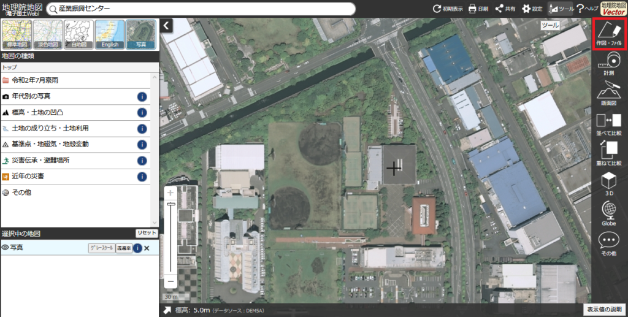Open the 重ねて比較 overlay compare tool

(609, 153)
